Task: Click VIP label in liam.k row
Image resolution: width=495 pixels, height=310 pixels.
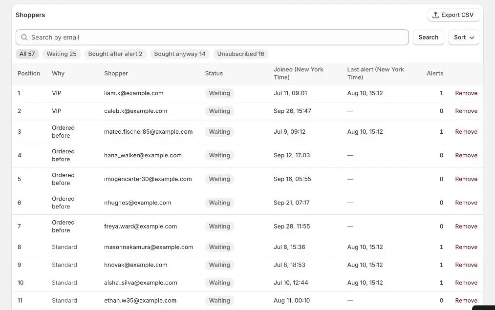Action: coord(57,93)
